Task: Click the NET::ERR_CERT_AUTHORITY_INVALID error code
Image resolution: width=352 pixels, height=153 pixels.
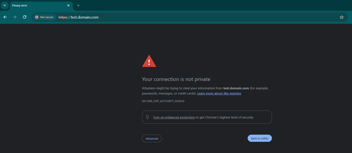Action: click(x=163, y=101)
